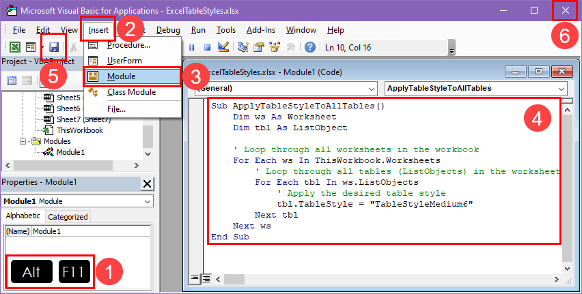Click the Modules folder icon

(x=36, y=141)
